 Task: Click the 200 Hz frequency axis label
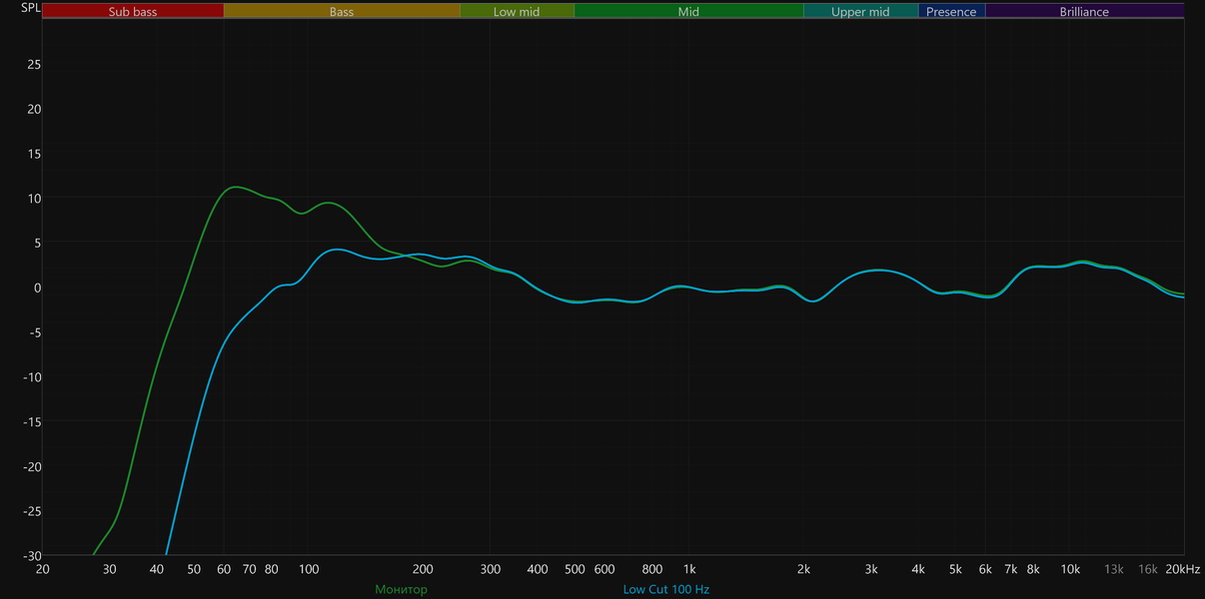click(x=424, y=569)
